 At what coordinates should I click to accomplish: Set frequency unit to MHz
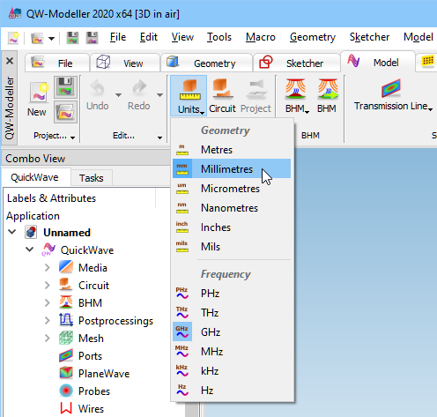(232, 352)
